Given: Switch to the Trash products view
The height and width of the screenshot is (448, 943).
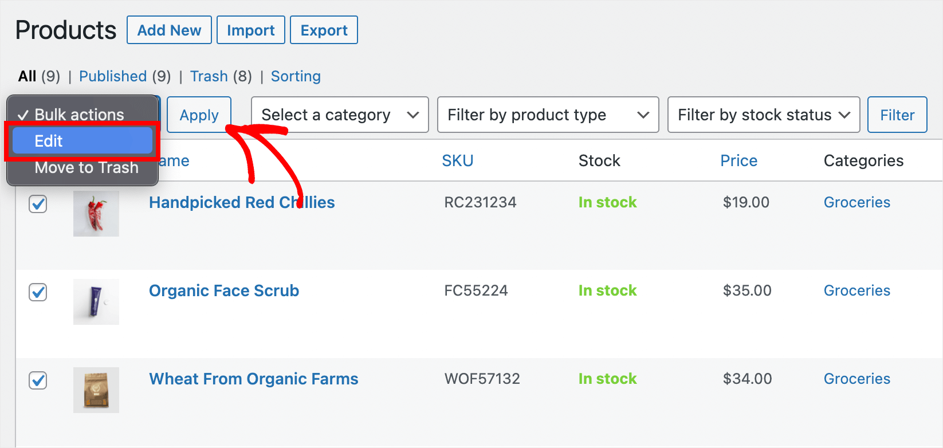Looking at the screenshot, I should tap(209, 76).
